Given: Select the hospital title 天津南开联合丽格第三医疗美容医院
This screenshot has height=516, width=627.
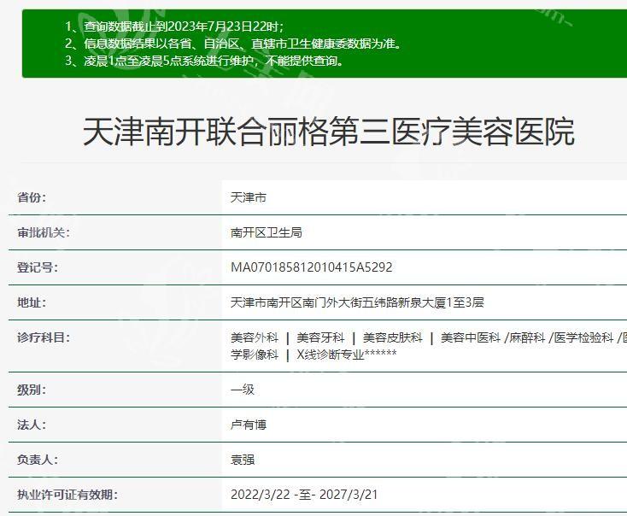Looking at the screenshot, I should click(x=329, y=132).
